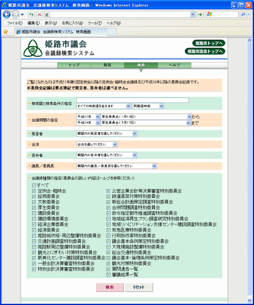Click the browser Back arrow button
The height and width of the screenshot is (305, 254).
pyautogui.click(x=7, y=14)
